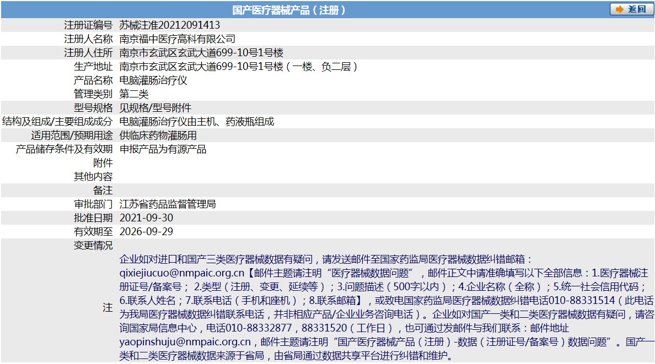Click product name 电脑灌肠治疗仪
Screen dimensions: 655x364
point(153,80)
